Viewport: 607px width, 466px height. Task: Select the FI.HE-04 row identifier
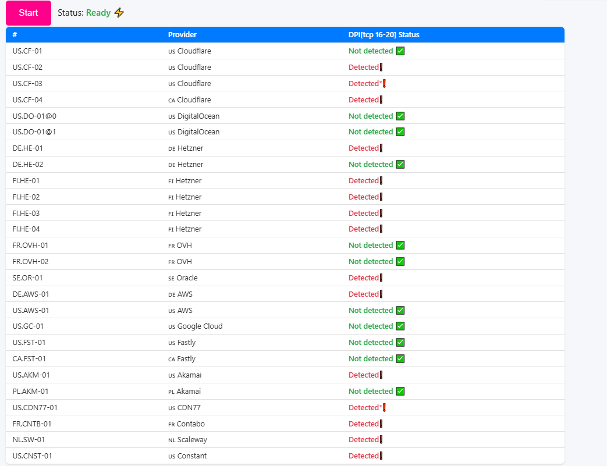[26, 229]
